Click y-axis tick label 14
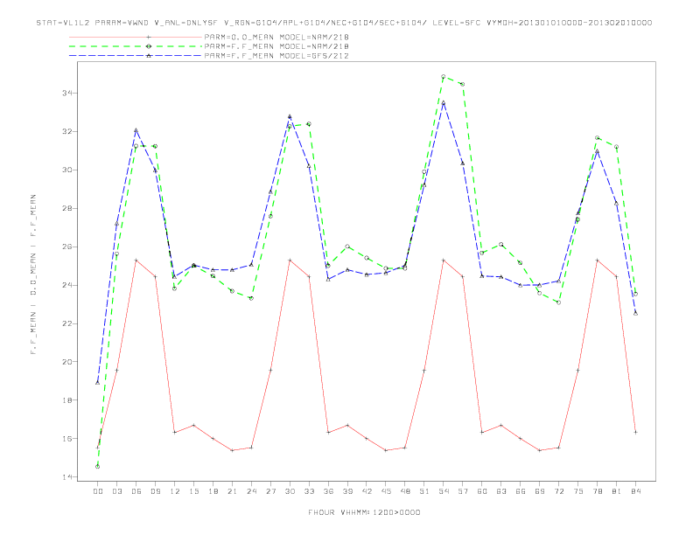This screenshot has width=693, height=535. tap(66, 477)
